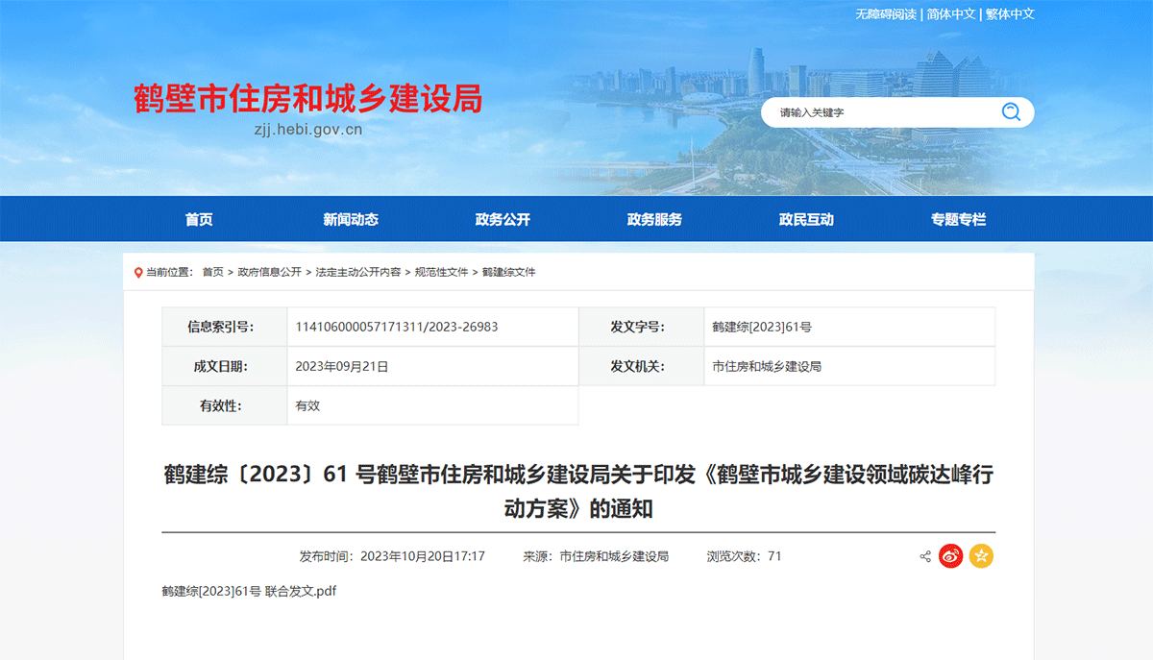
Task: Open the 联合发文.pdf attachment
Action: tap(249, 591)
